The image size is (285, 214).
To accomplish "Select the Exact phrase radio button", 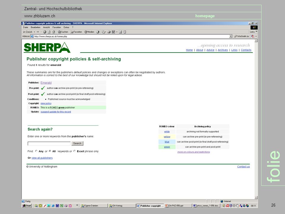I will click(75, 151).
